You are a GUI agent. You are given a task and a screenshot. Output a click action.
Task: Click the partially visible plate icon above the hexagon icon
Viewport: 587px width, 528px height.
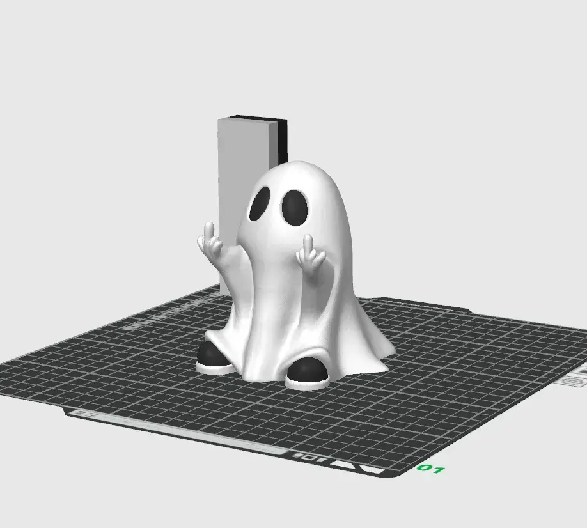[x=582, y=371]
